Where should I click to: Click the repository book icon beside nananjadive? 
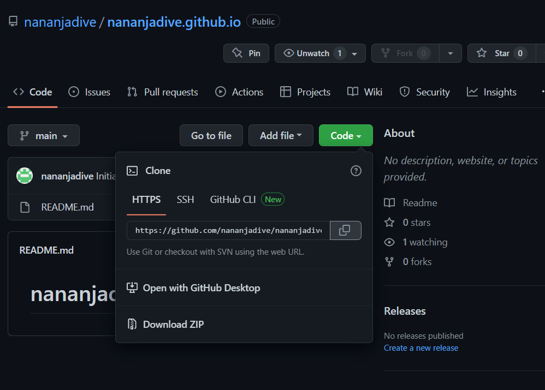tap(13, 21)
